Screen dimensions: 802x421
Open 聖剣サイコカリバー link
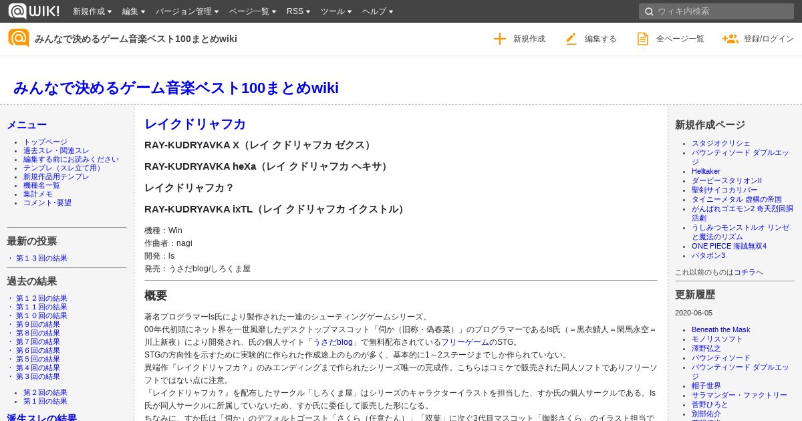tap(724, 190)
